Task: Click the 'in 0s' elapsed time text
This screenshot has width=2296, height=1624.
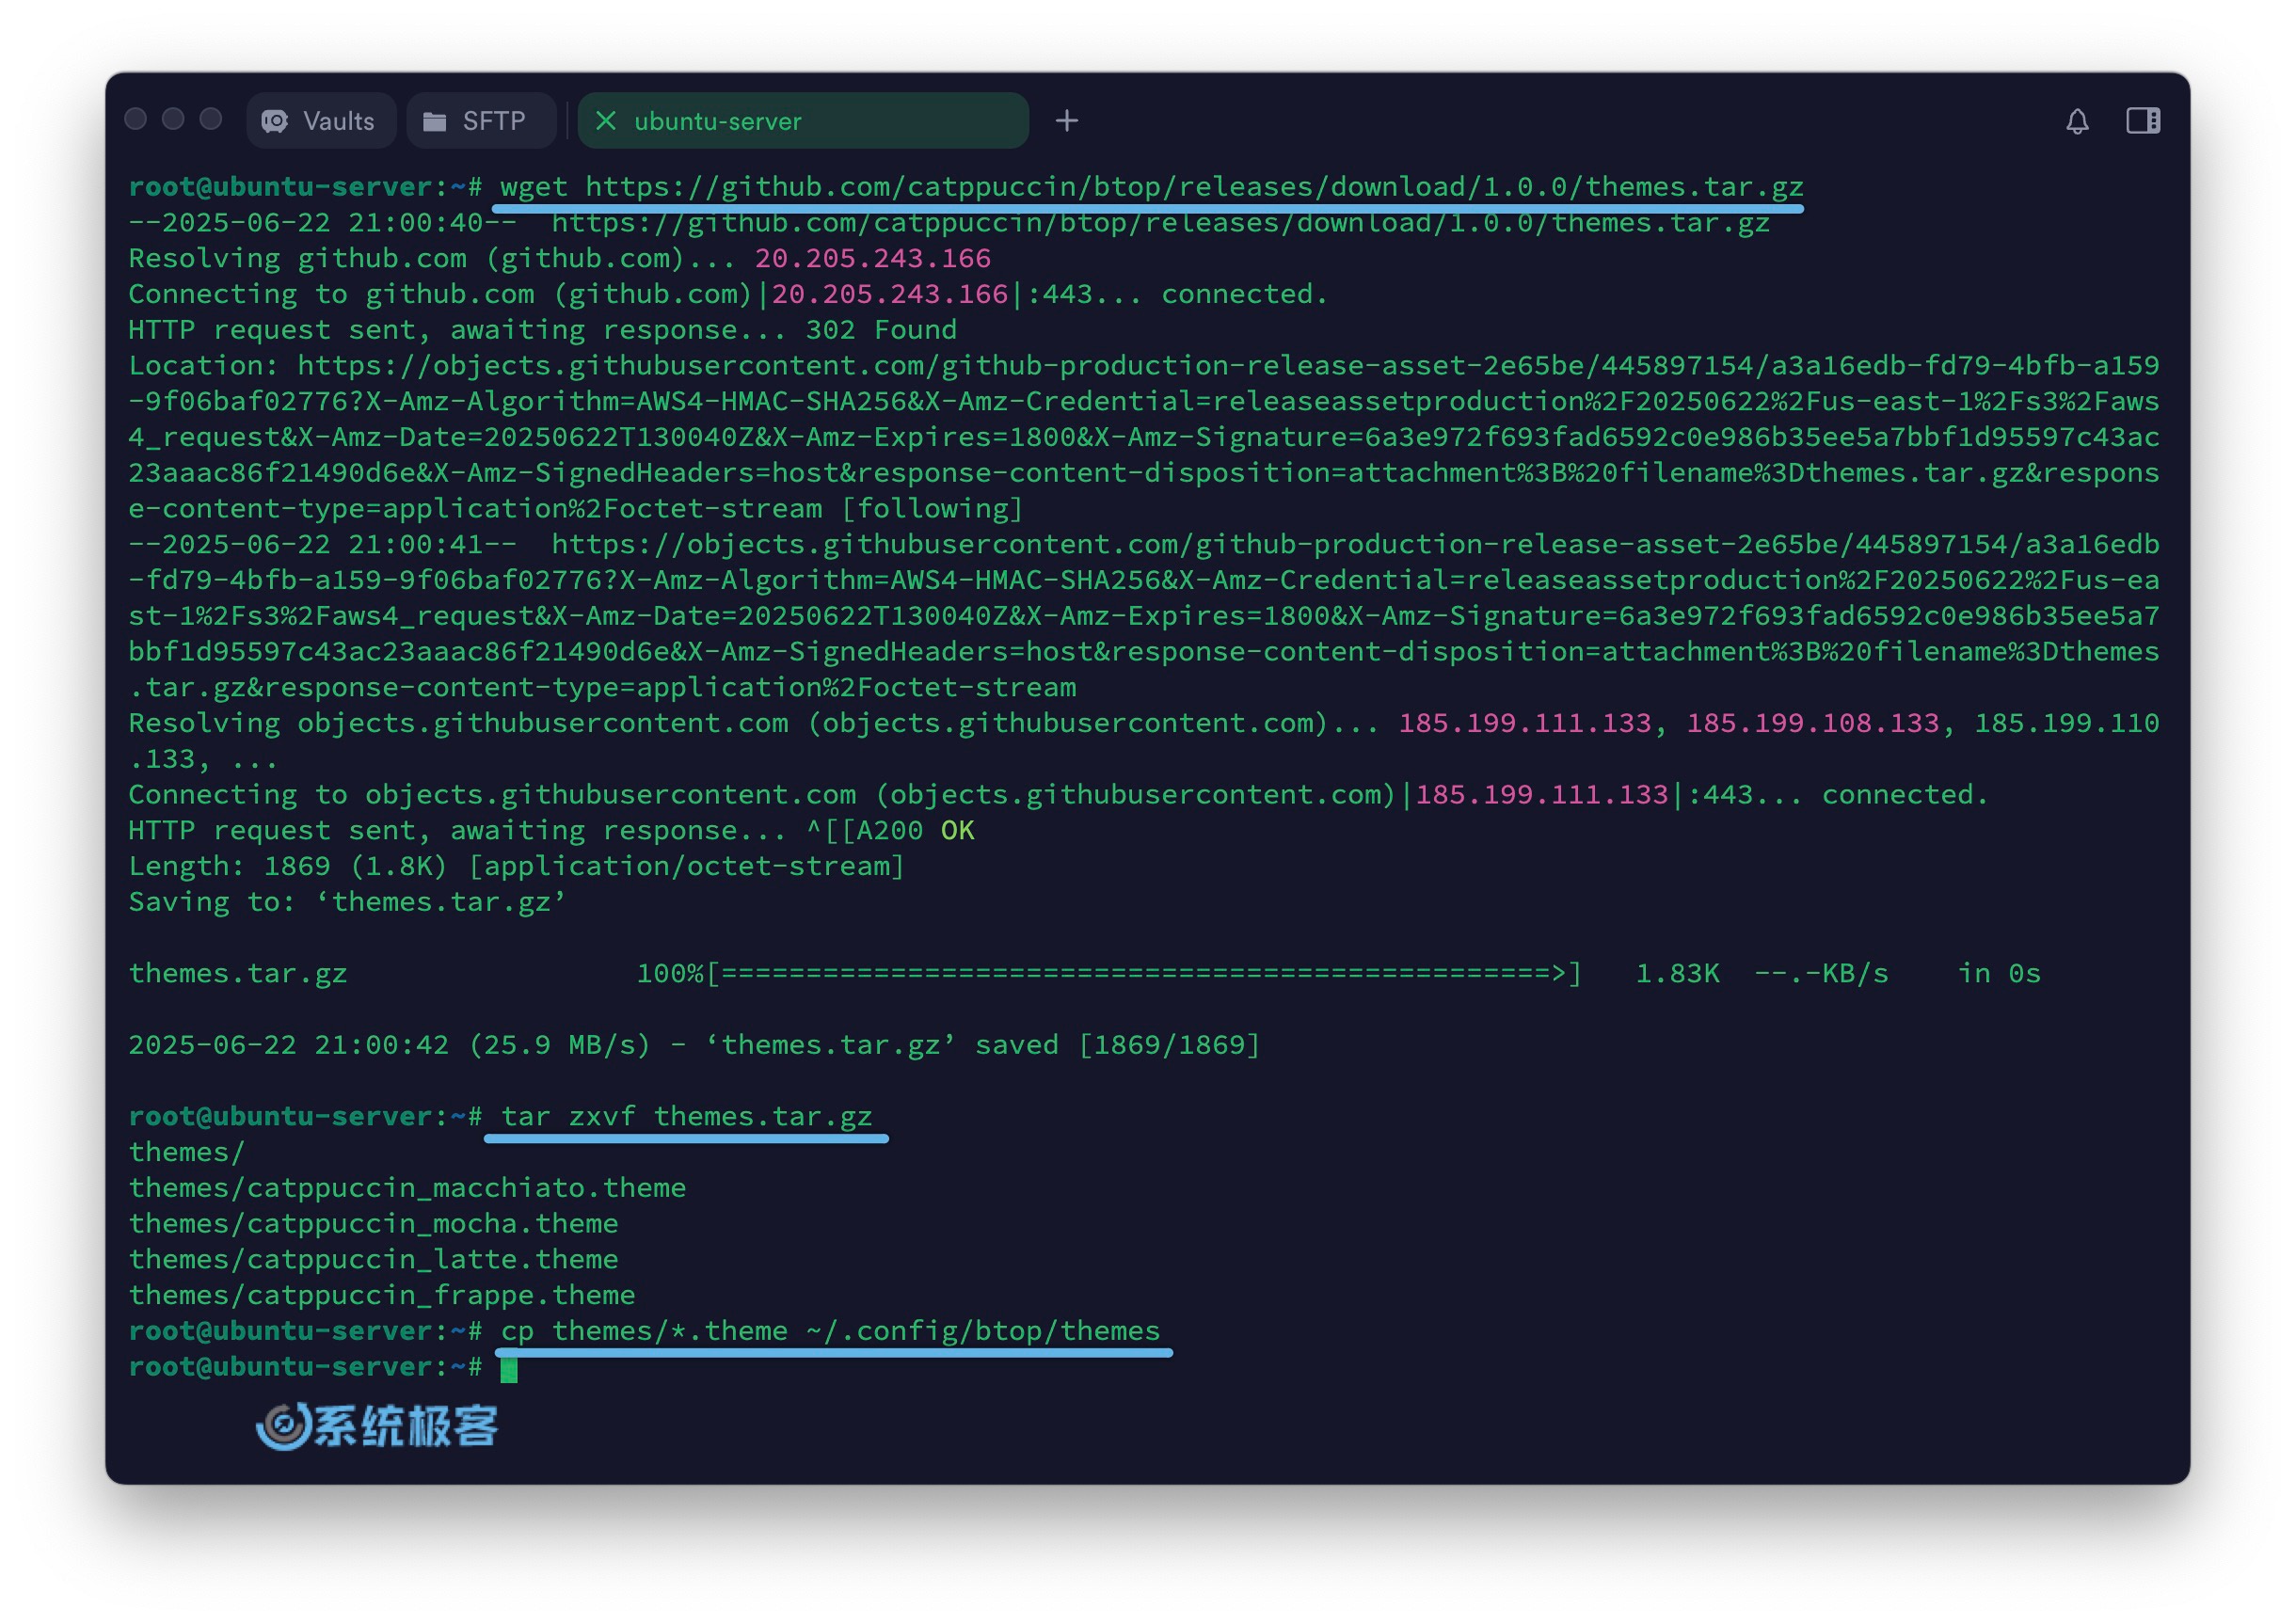Action: pos(1998,974)
